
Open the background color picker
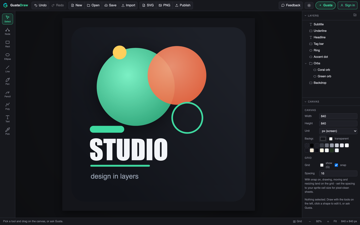click(x=323, y=139)
